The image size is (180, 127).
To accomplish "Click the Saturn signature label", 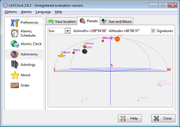I will coord(66,52).
